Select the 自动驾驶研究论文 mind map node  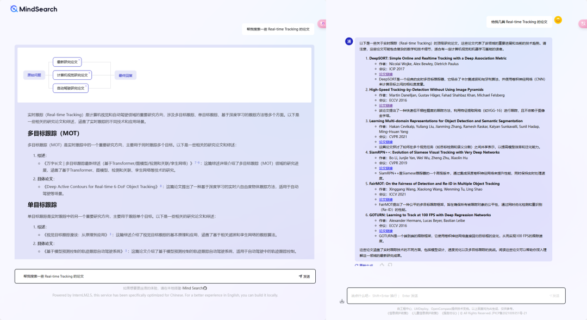pos(70,87)
